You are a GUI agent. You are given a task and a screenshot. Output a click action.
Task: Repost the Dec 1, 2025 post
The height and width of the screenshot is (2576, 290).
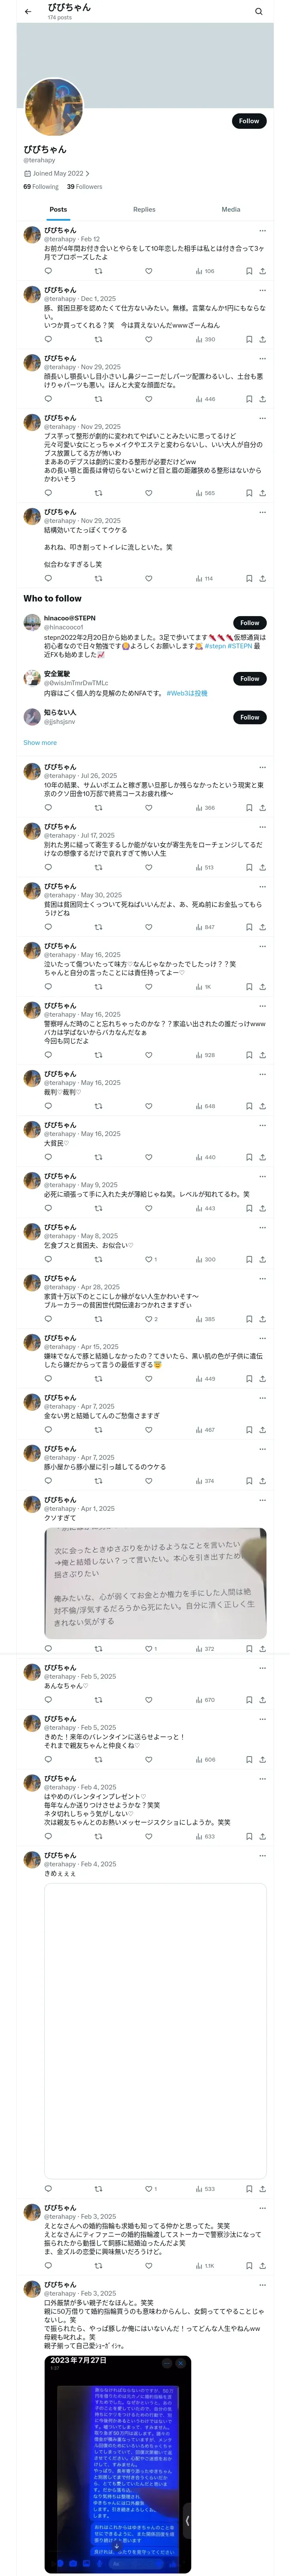[98, 339]
